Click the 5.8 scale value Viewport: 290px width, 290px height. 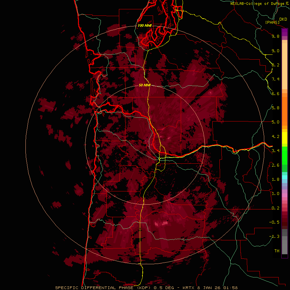tap(275, 108)
